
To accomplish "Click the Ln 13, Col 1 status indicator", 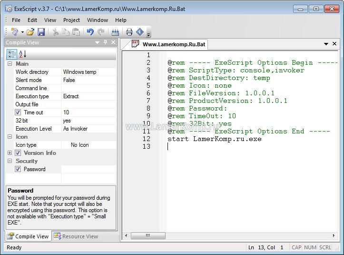I will tap(266, 247).
